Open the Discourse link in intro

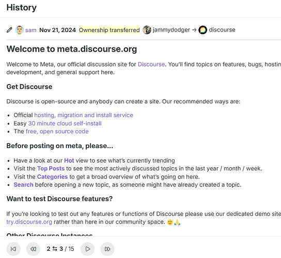click(x=151, y=64)
